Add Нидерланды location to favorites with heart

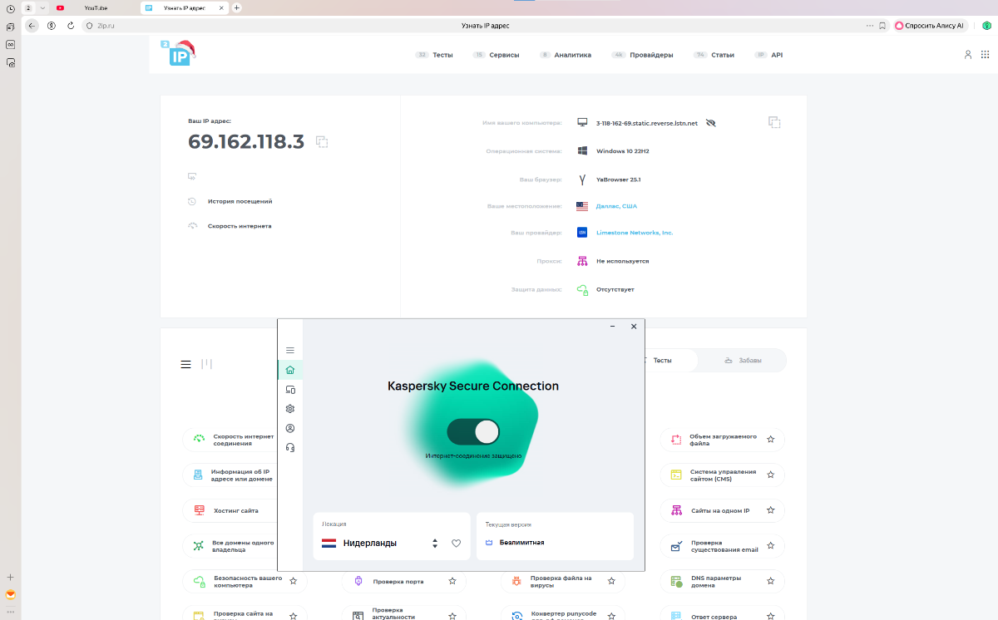tap(456, 544)
